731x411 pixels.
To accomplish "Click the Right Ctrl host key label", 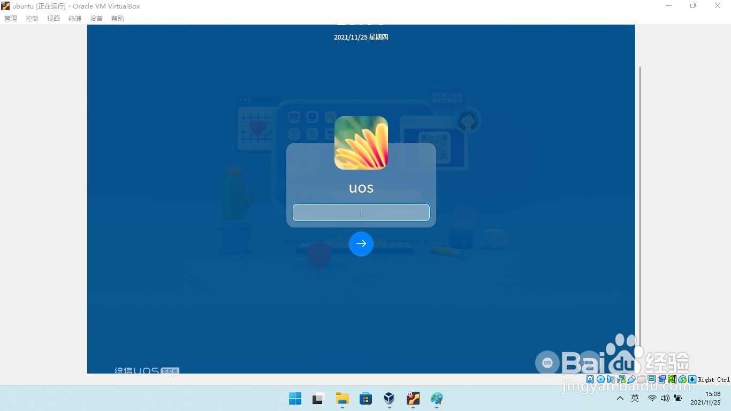I will coord(714,379).
